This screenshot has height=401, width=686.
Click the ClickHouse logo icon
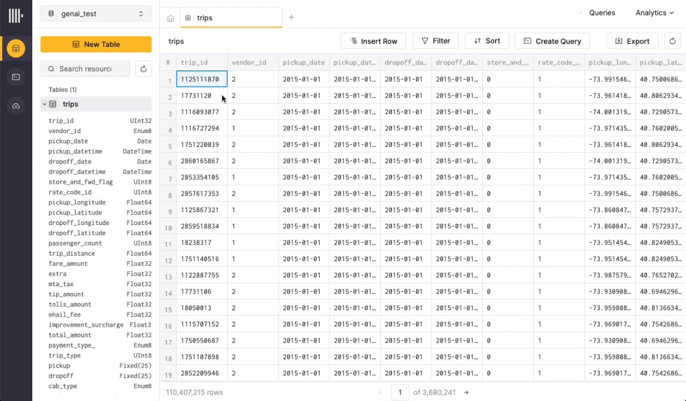(16, 16)
